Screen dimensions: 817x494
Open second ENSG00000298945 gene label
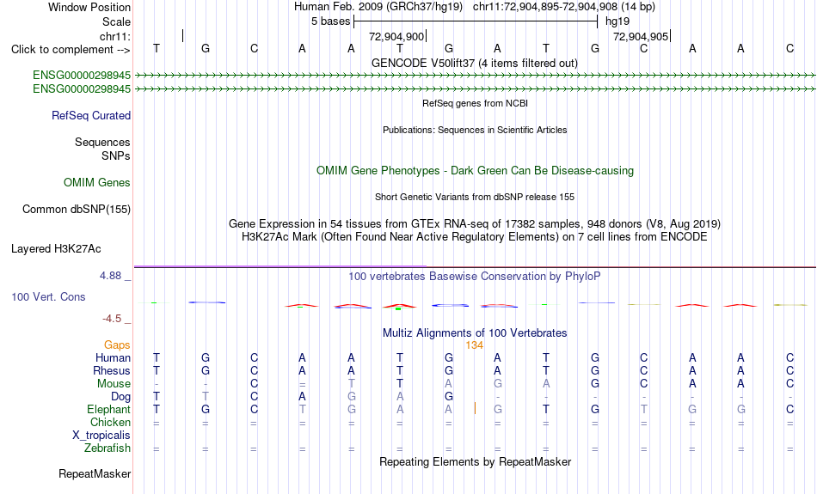(82, 89)
